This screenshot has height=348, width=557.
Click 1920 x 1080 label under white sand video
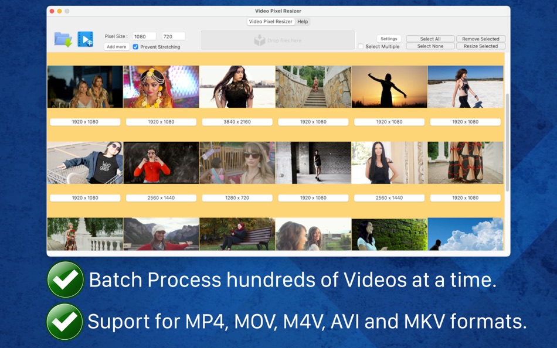pyautogui.click(x=466, y=122)
